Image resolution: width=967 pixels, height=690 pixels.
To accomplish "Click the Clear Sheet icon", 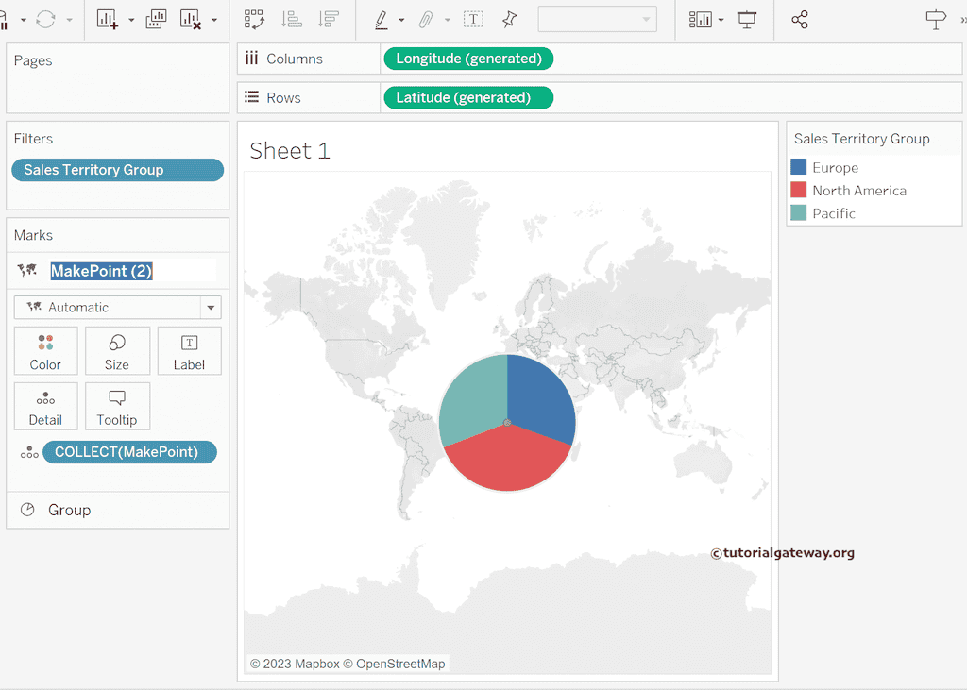I will click(191, 20).
